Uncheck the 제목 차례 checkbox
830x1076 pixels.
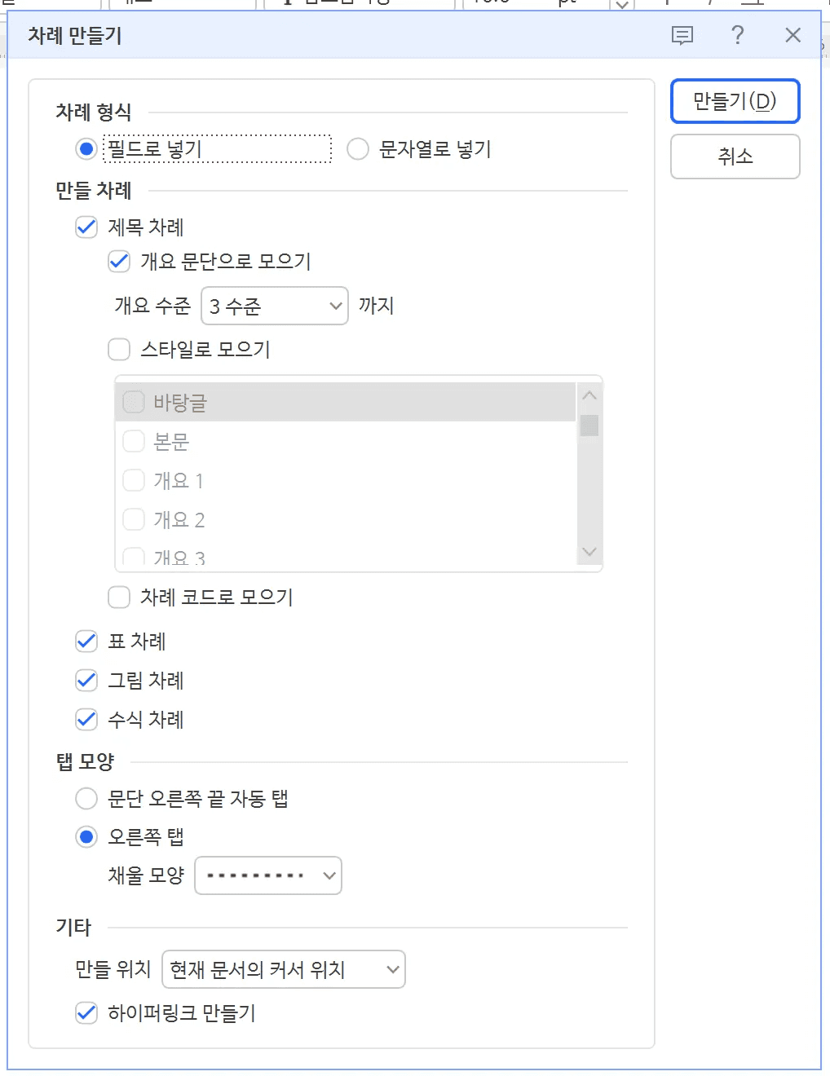(x=86, y=227)
